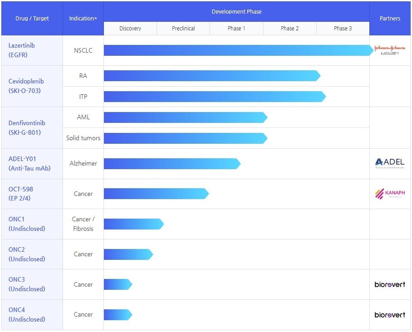This screenshot has width=412, height=332.
Task: Click the Lazertinib NSCLC progress bar
Action: pyautogui.click(x=238, y=50)
